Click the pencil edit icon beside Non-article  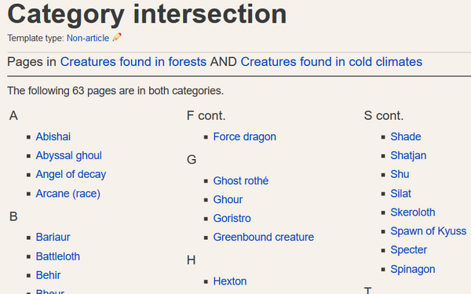pos(117,37)
